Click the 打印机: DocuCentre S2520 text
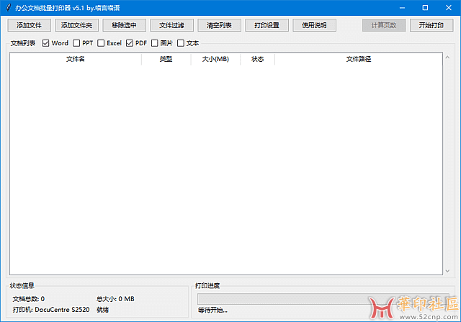The image size is (461, 322). [51, 310]
